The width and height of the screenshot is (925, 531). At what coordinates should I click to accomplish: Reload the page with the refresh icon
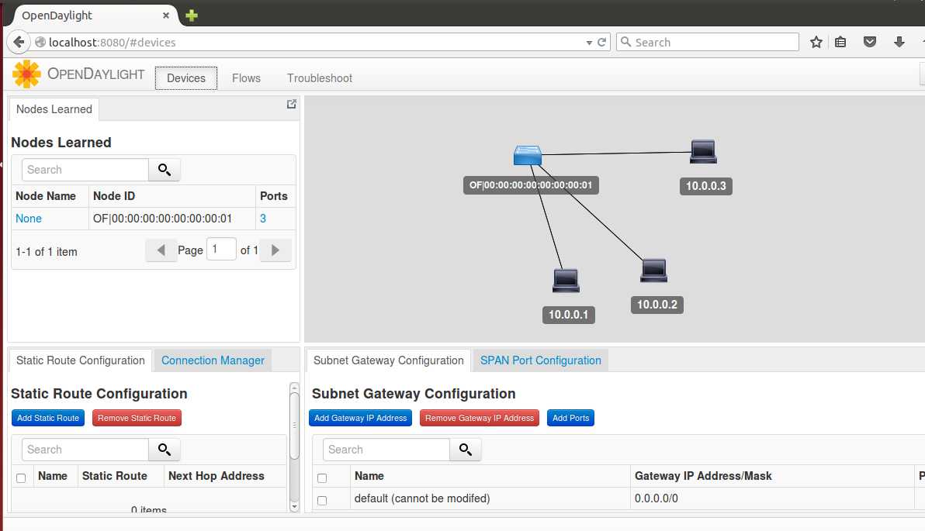(x=601, y=43)
